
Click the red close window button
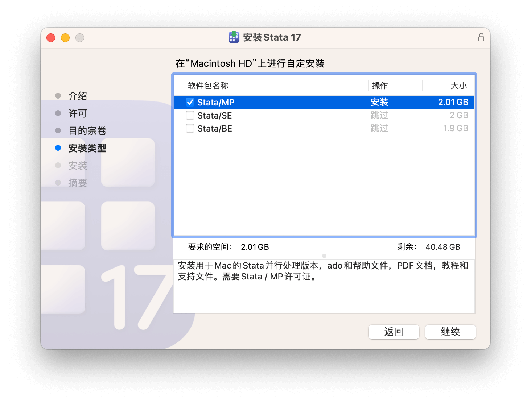pos(51,38)
